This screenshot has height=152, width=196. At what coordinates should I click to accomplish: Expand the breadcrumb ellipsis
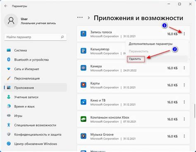click(80, 18)
